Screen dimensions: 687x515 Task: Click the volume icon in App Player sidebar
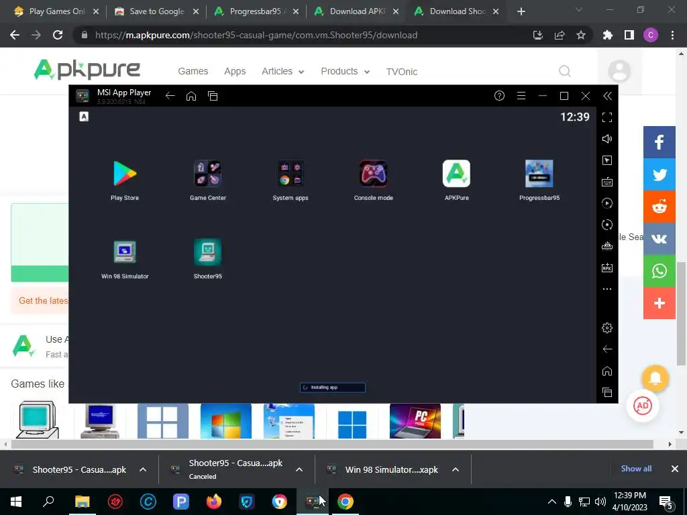click(606, 139)
